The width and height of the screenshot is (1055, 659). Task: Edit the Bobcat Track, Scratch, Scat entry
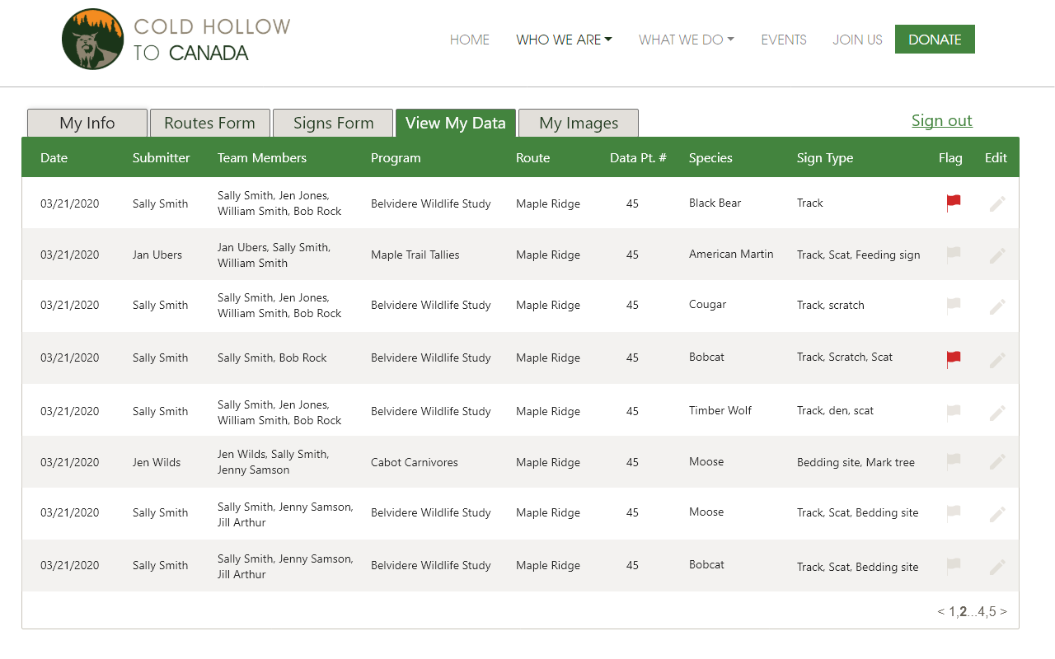[x=997, y=359]
